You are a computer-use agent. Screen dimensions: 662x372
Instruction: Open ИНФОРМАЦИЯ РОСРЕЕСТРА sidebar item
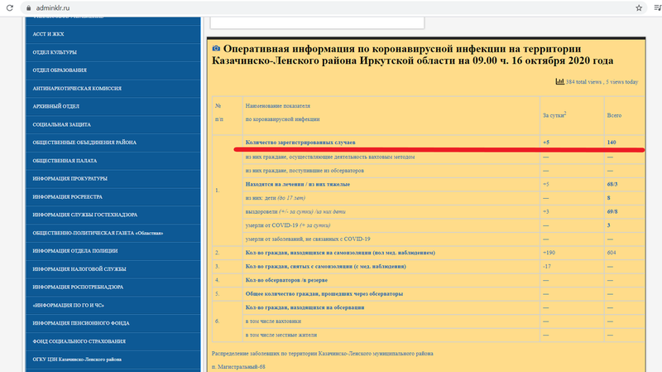[x=113, y=197]
